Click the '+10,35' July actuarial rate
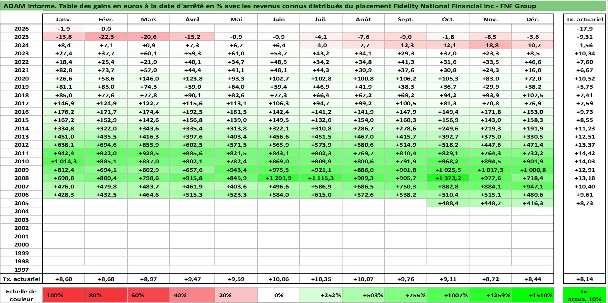608x303 pixels. coord(321,279)
